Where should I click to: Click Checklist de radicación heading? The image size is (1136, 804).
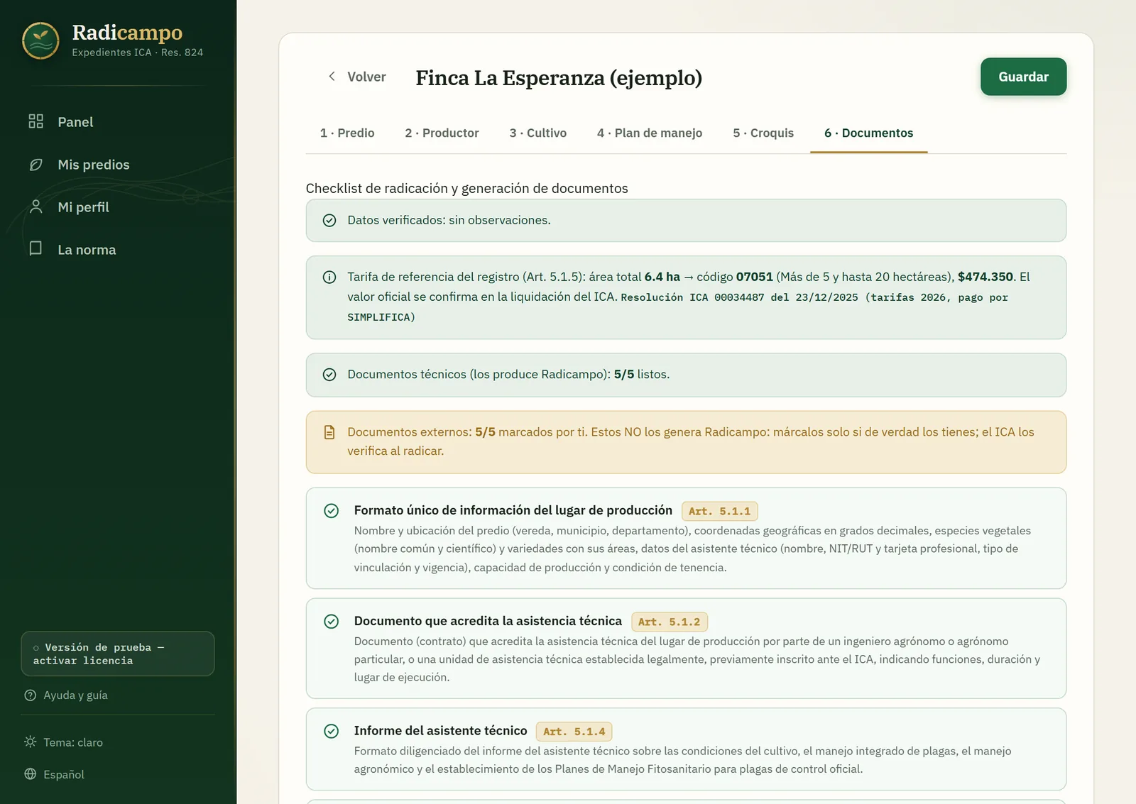click(466, 188)
